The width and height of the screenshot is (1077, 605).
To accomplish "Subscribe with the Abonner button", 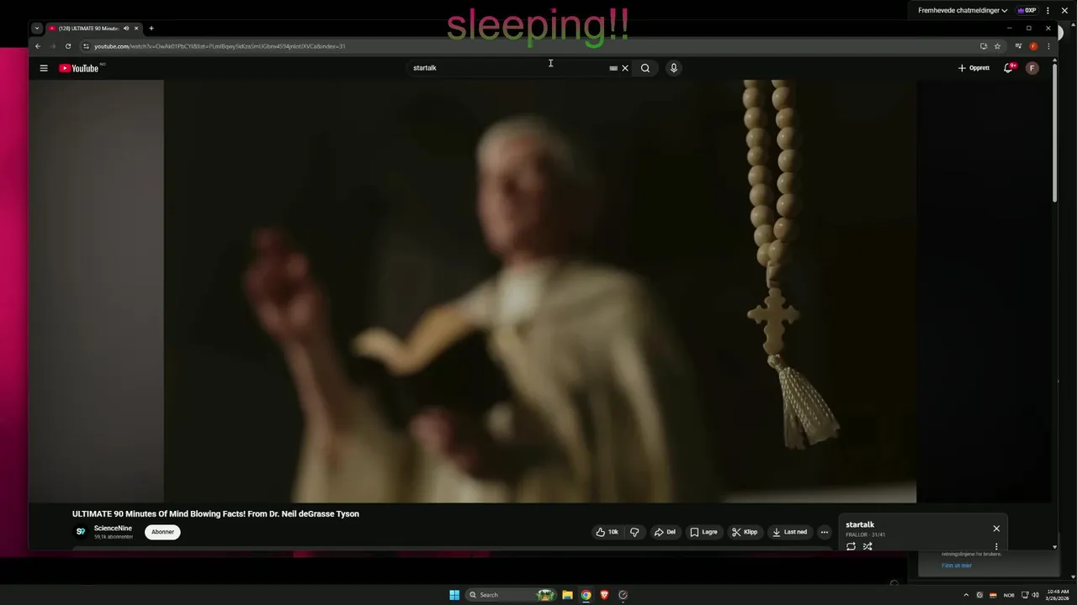I will point(162,532).
